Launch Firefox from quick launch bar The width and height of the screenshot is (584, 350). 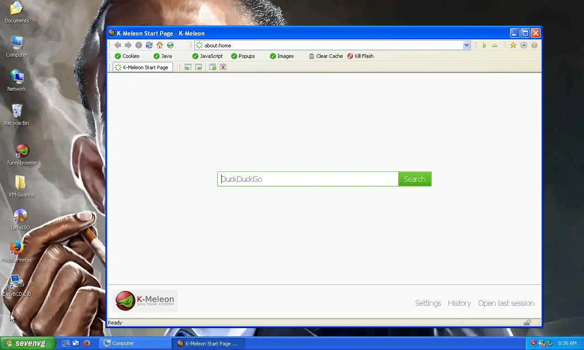pyautogui.click(x=87, y=343)
